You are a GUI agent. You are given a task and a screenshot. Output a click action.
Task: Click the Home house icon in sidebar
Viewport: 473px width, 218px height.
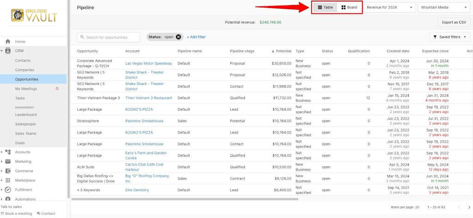click(8, 42)
